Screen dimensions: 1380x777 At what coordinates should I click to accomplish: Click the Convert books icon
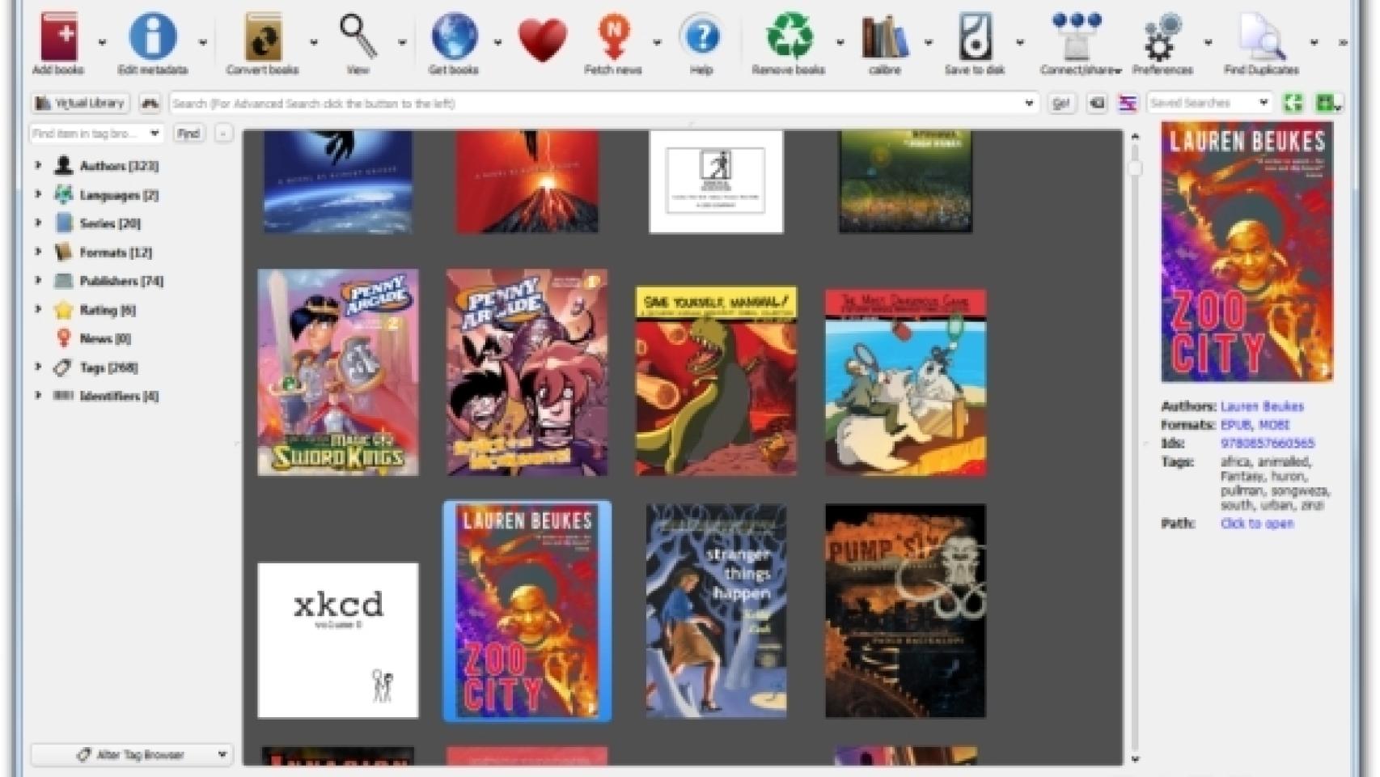coord(262,38)
